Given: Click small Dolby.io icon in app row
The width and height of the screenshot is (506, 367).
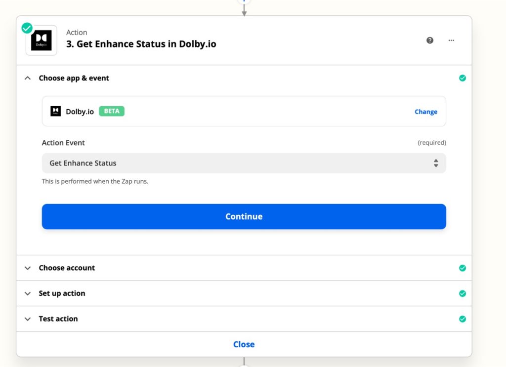Looking at the screenshot, I should [x=55, y=111].
